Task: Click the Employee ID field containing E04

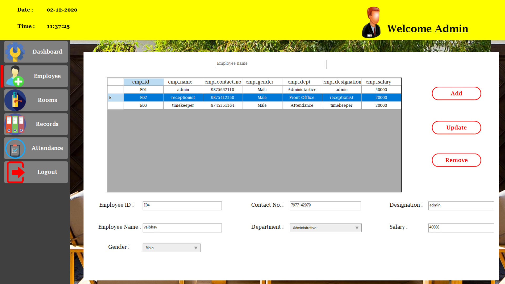Action: [x=182, y=206]
